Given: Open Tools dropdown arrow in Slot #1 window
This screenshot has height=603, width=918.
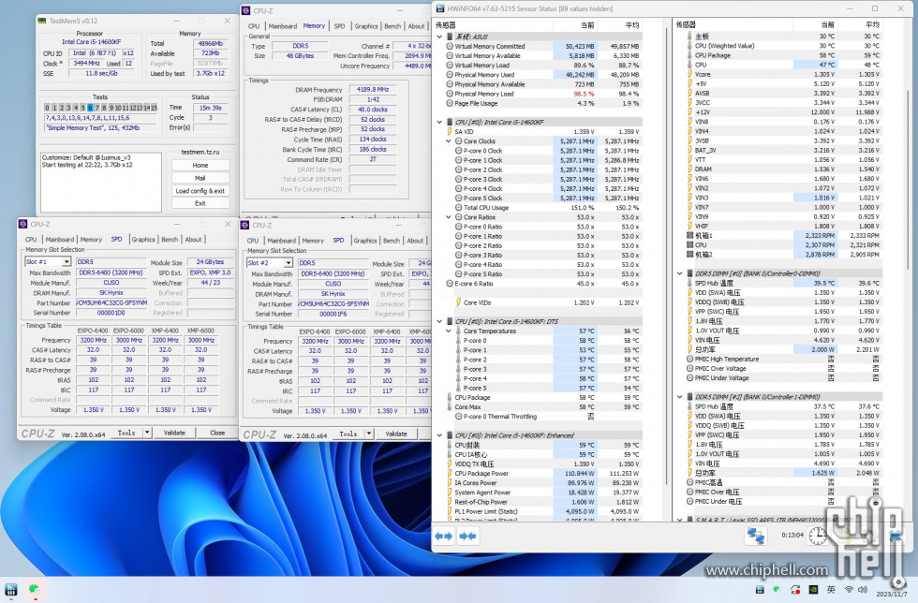Looking at the screenshot, I should [x=147, y=433].
